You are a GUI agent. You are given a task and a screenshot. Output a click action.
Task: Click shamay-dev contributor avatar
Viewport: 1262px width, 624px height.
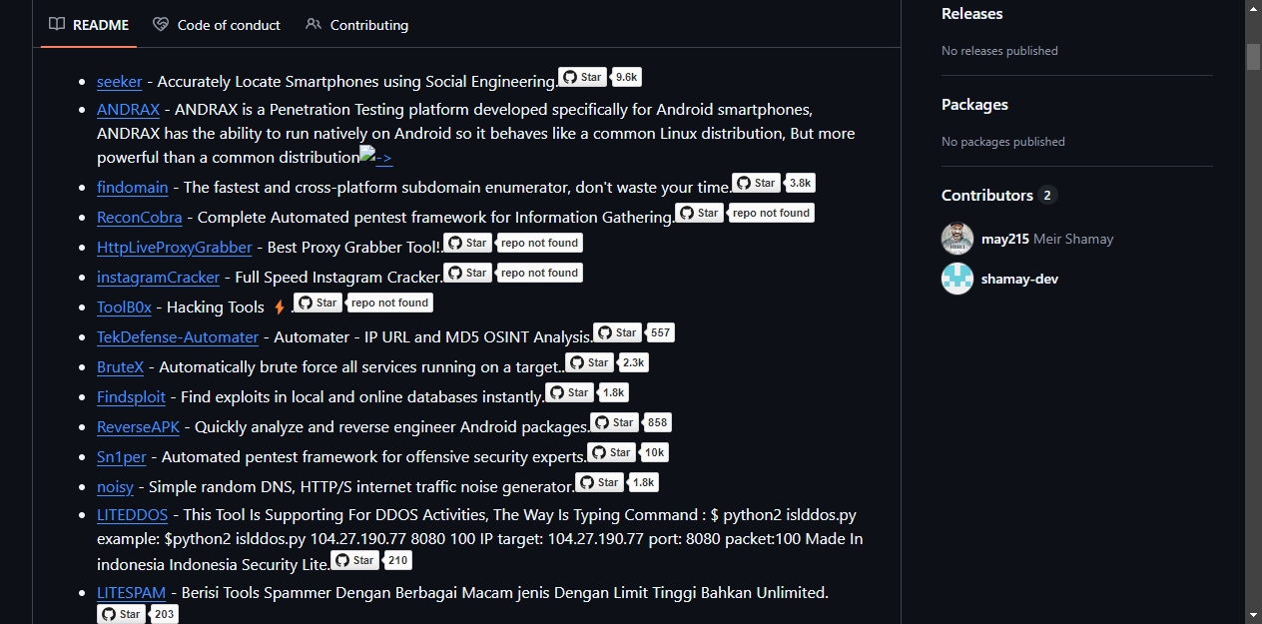coord(957,279)
